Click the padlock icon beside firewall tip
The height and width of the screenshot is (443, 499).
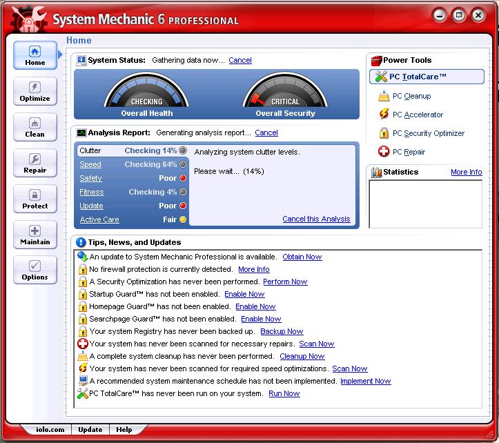(x=83, y=269)
